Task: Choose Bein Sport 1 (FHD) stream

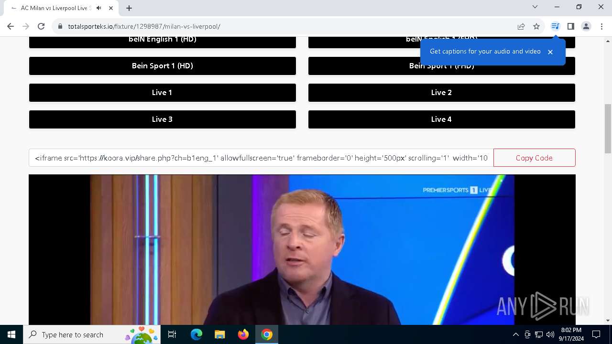Action: (442, 66)
